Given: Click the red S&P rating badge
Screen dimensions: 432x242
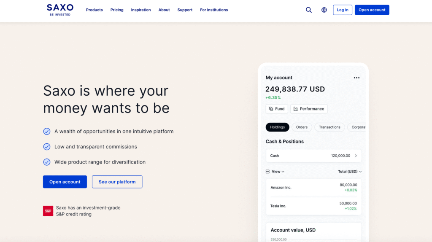Looking at the screenshot, I should [x=48, y=211].
